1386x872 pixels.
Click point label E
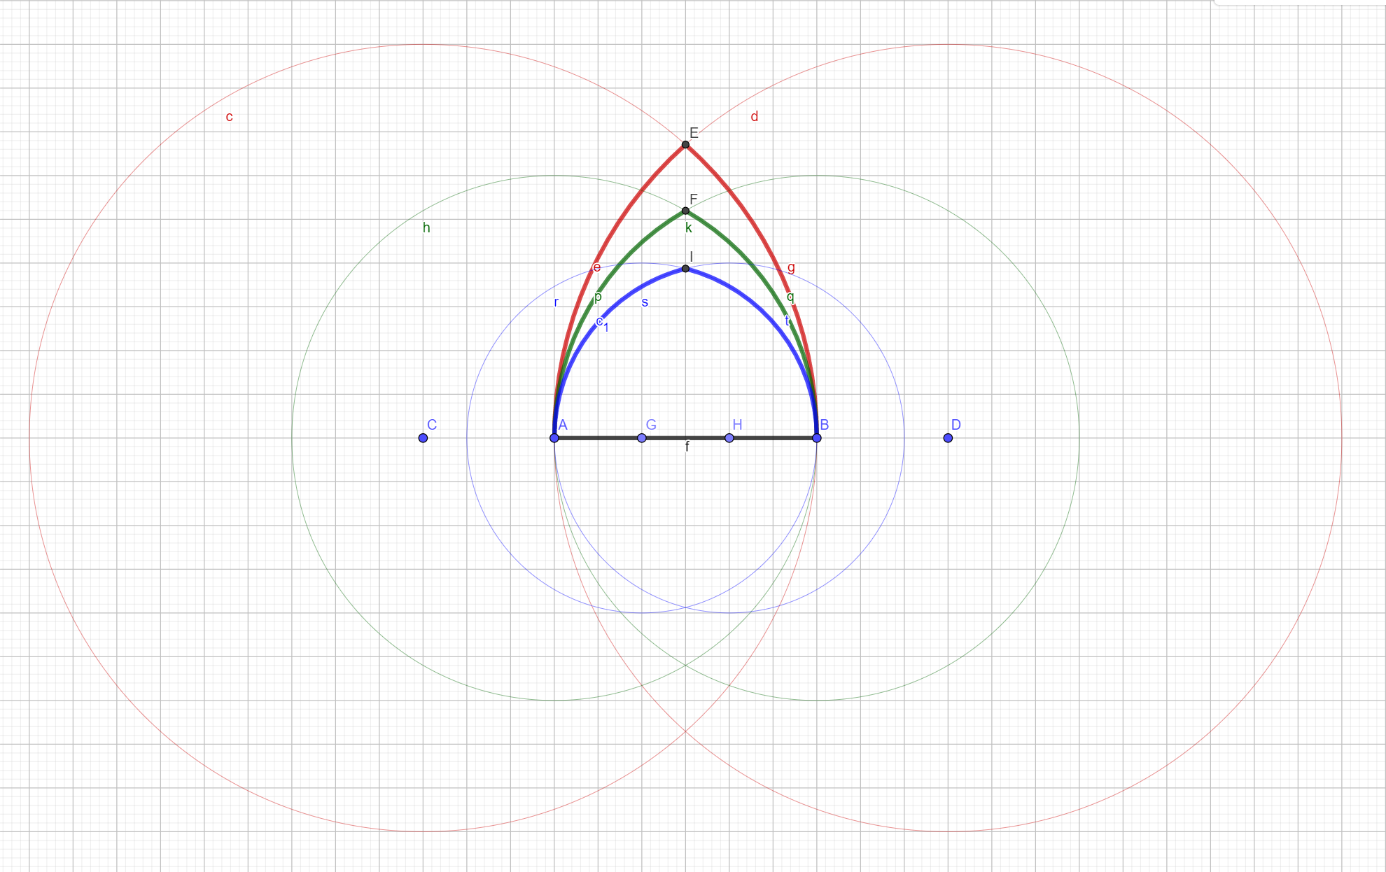pyautogui.click(x=694, y=133)
